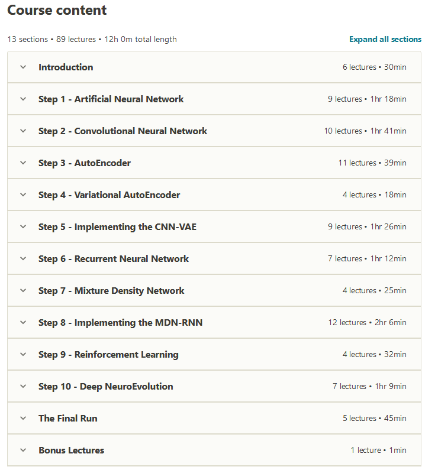
Task: Click the Step 5 Implementing the CNN-VAE title
Action: [x=117, y=227]
